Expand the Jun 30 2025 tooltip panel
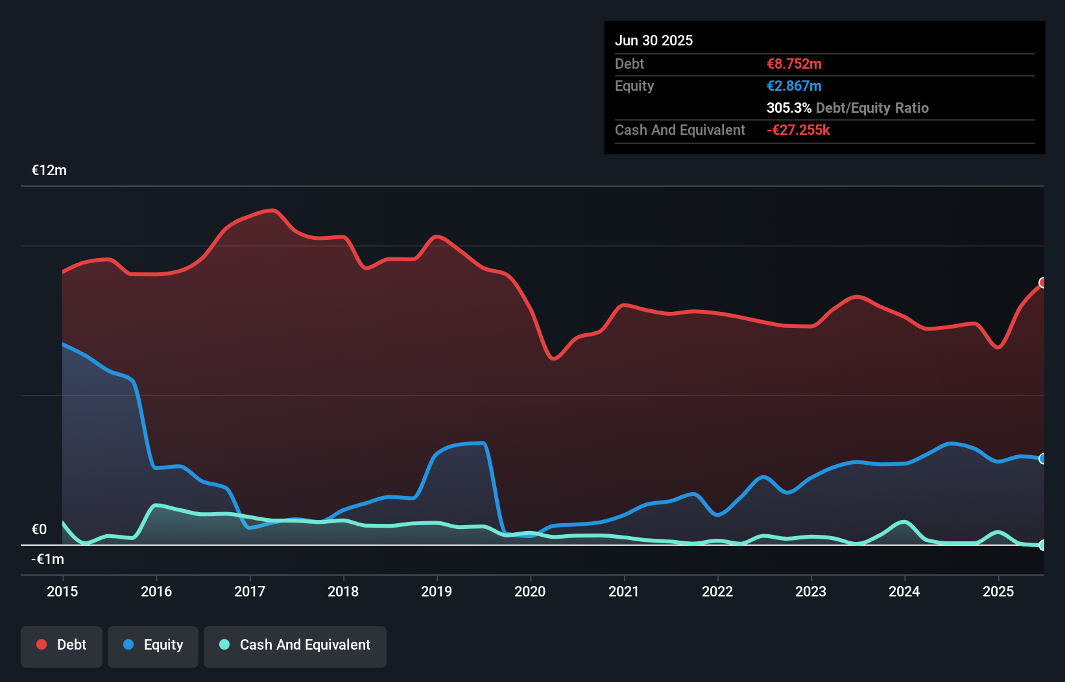Screen dimensions: 1065x682 (654, 40)
